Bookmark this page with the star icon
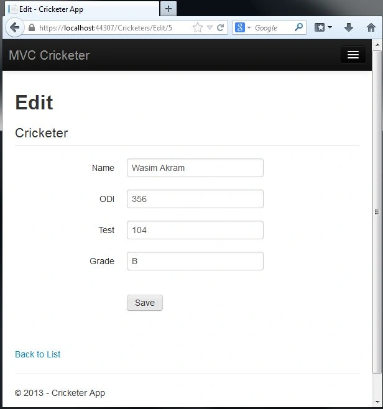The height and width of the screenshot is (409, 383). click(x=198, y=27)
